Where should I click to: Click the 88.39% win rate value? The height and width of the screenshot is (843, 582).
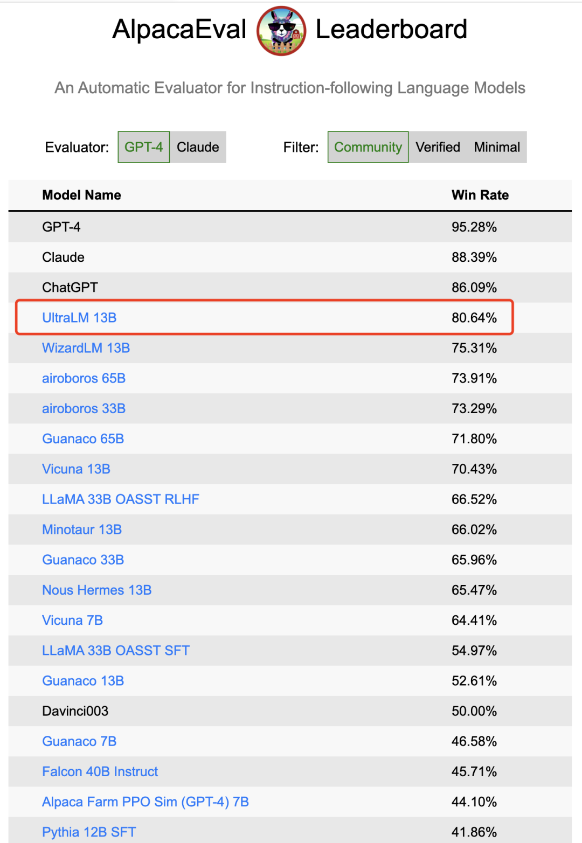click(x=474, y=257)
